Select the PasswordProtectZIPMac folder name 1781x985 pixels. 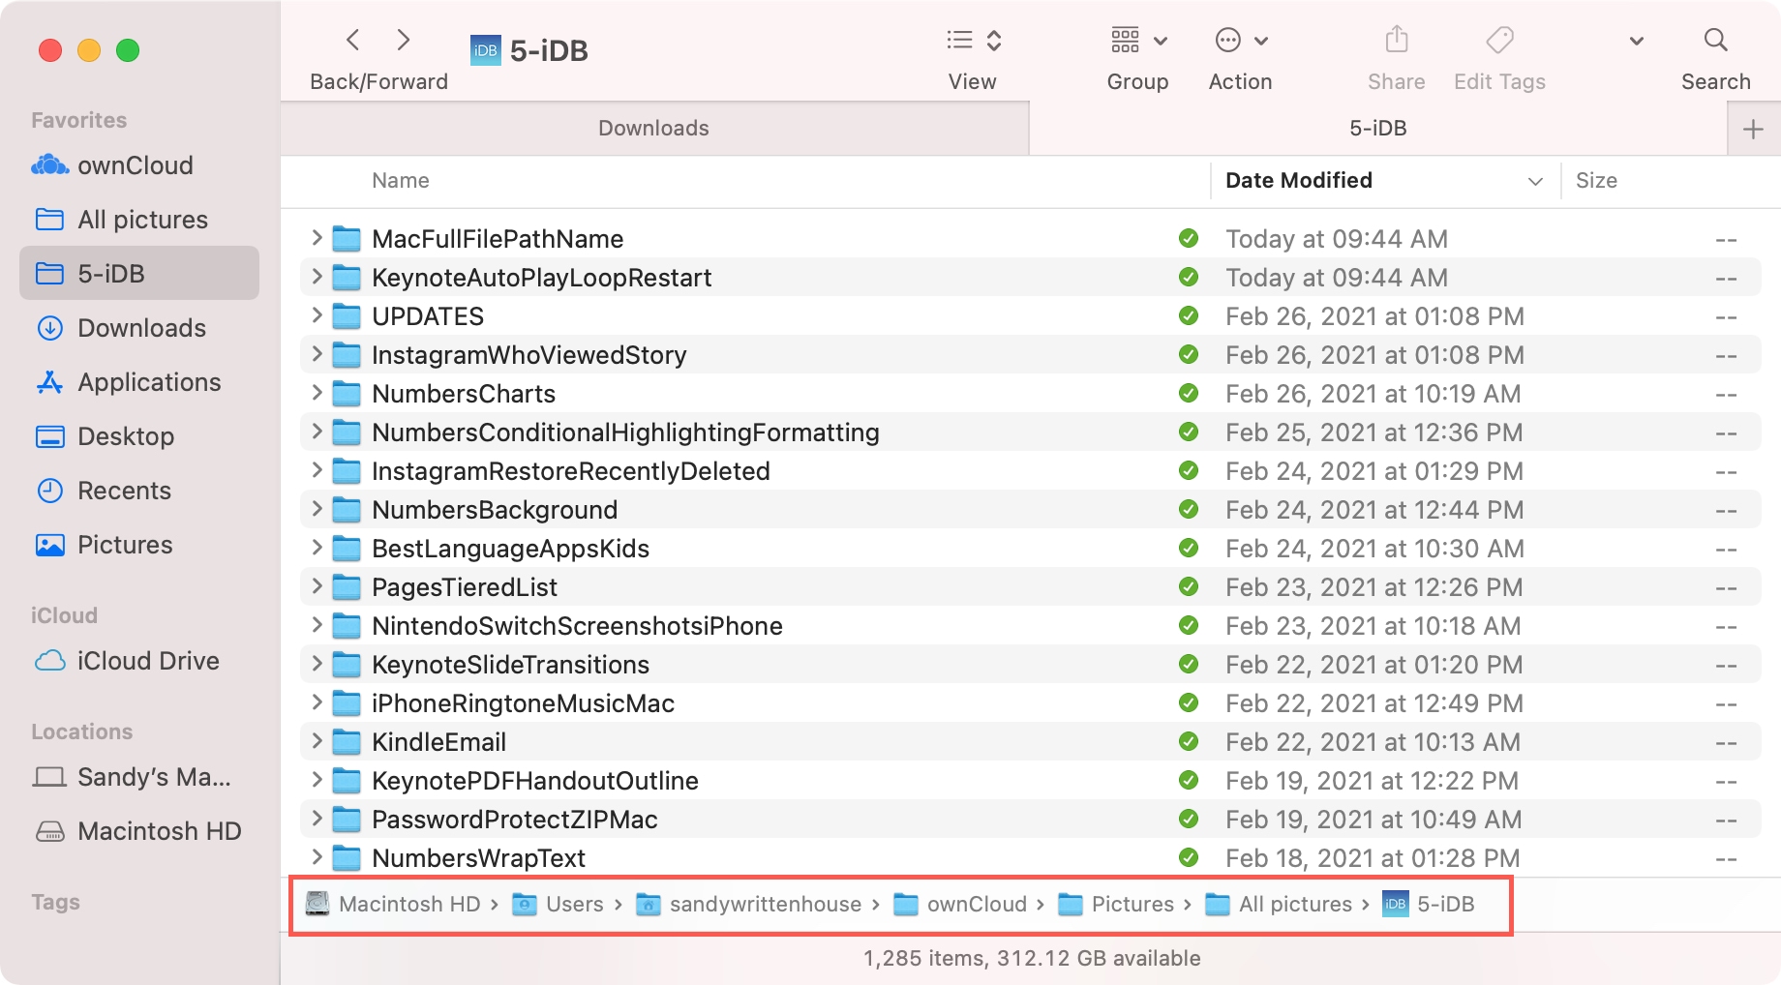515,820
